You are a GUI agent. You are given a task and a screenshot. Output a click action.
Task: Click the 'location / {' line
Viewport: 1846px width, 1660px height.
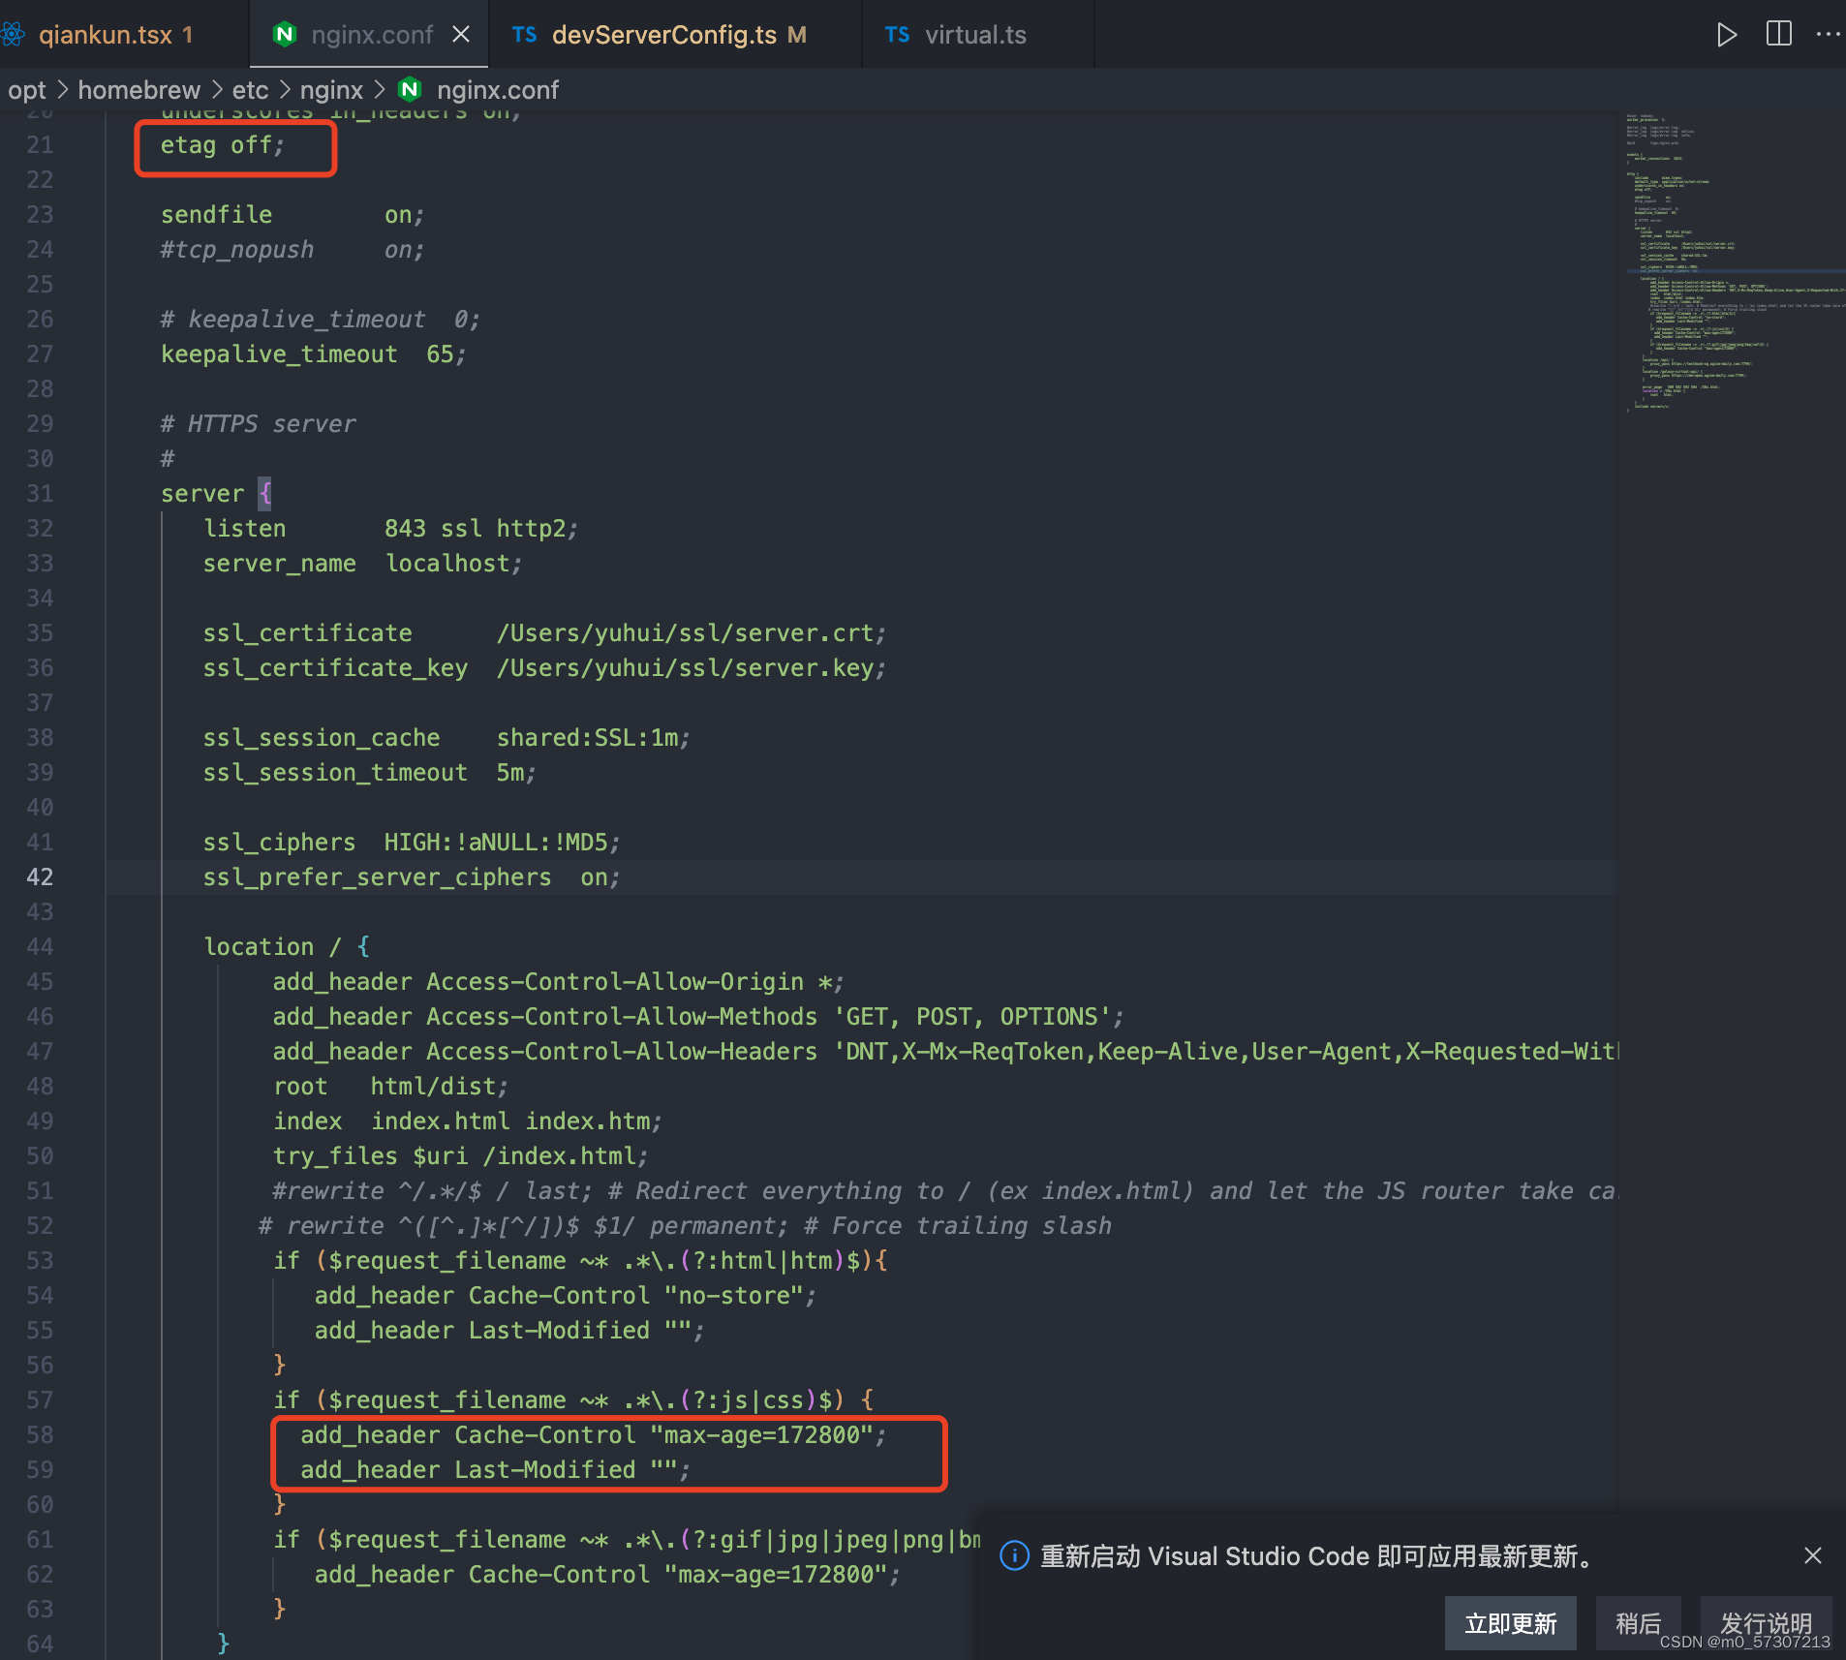click(287, 947)
